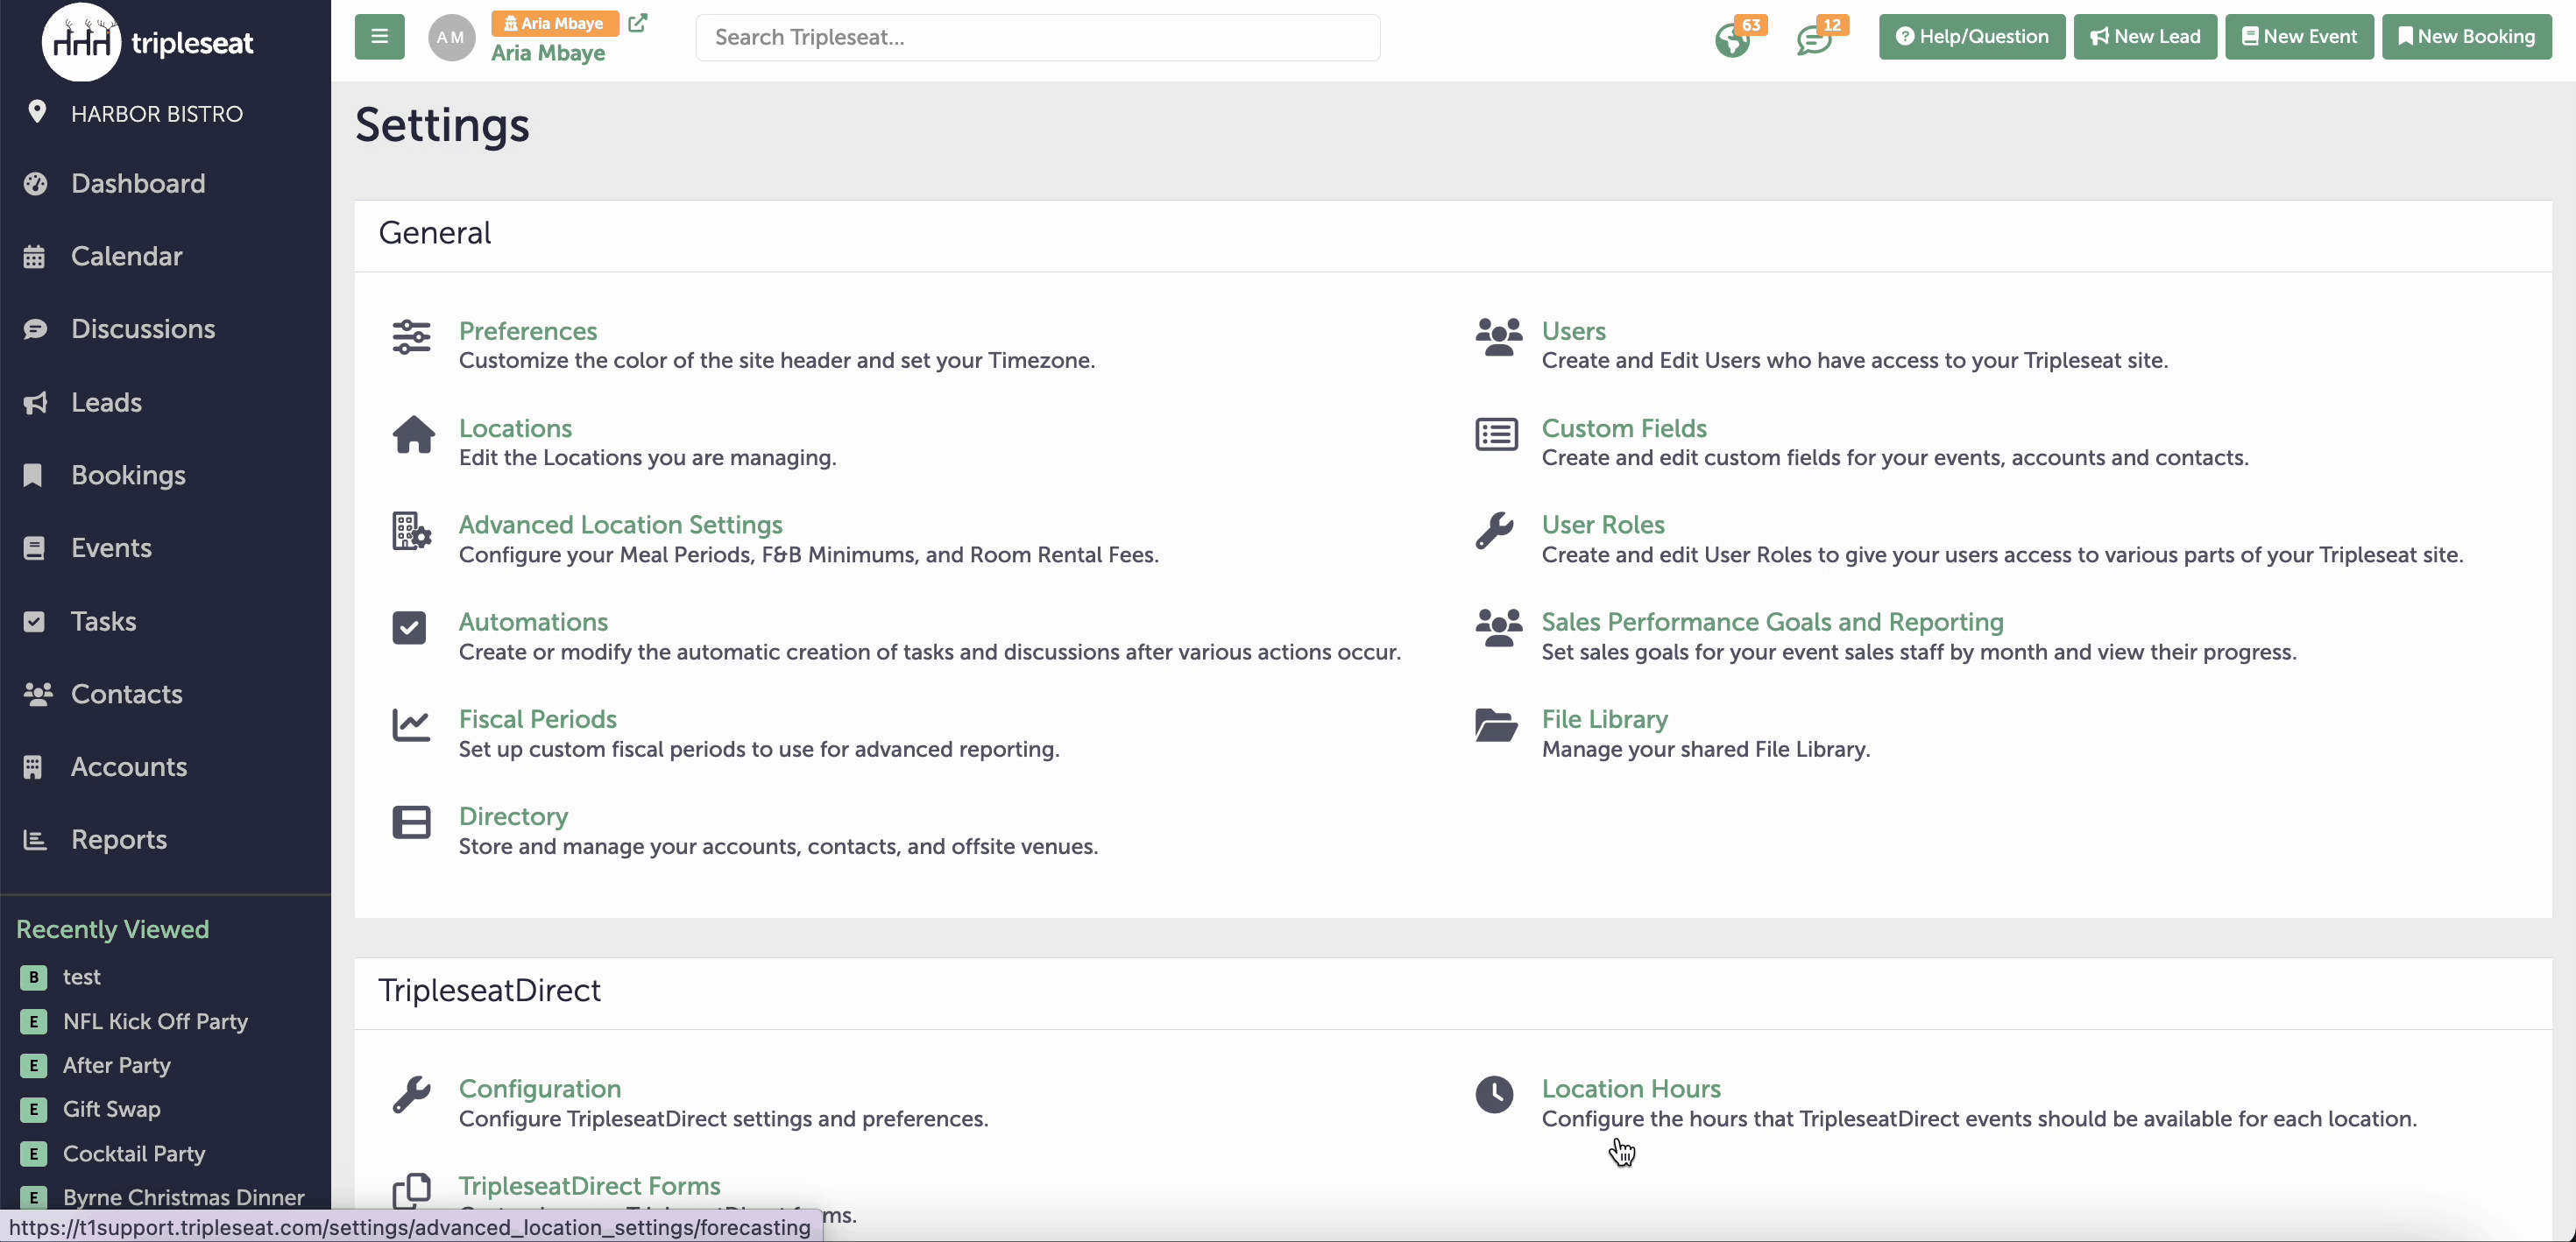Open the Directory link
Image resolution: width=2576 pixels, height=1242 pixels.
[x=513, y=816]
